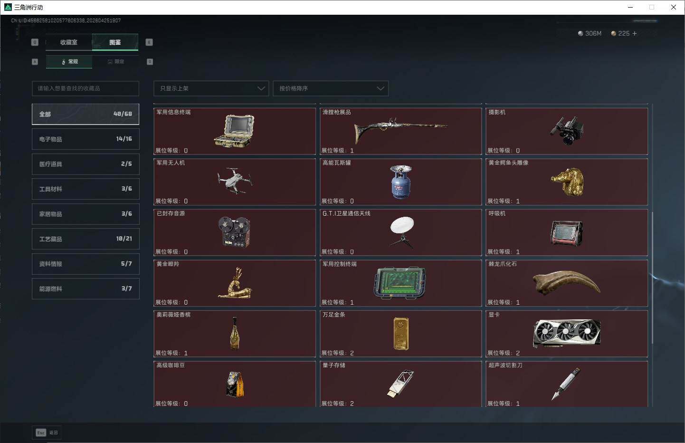This screenshot has width=685, height=443.
Task: Choose the 奥莉薇娅香槟 champagne bottle item
Action: tap(235, 334)
